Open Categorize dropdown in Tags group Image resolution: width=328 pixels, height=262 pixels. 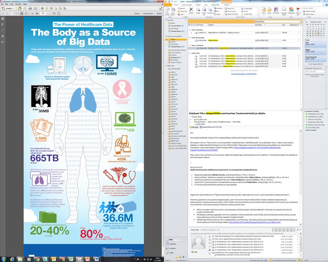point(291,11)
